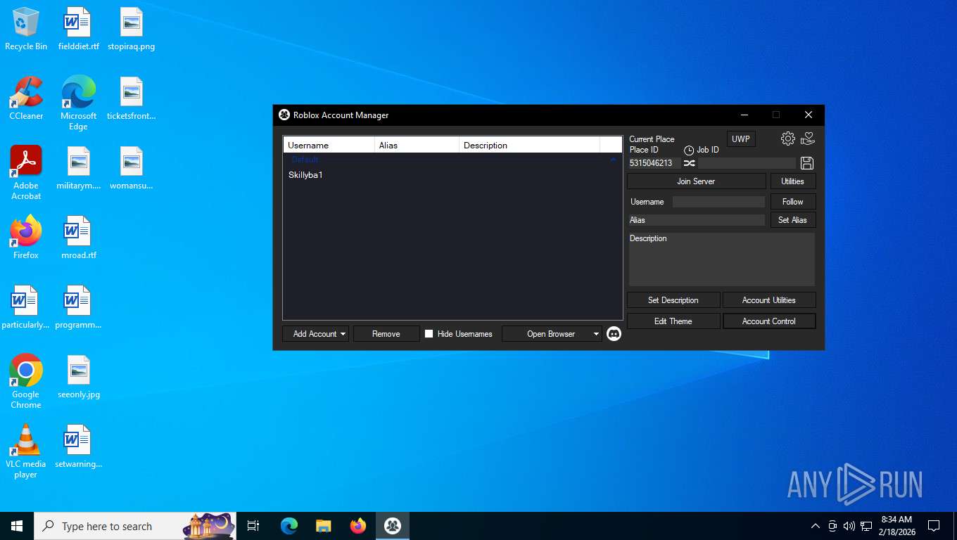Screen dimensions: 957x540
Task: Select the fielddiet.rtf desktop file
Action: (x=78, y=30)
